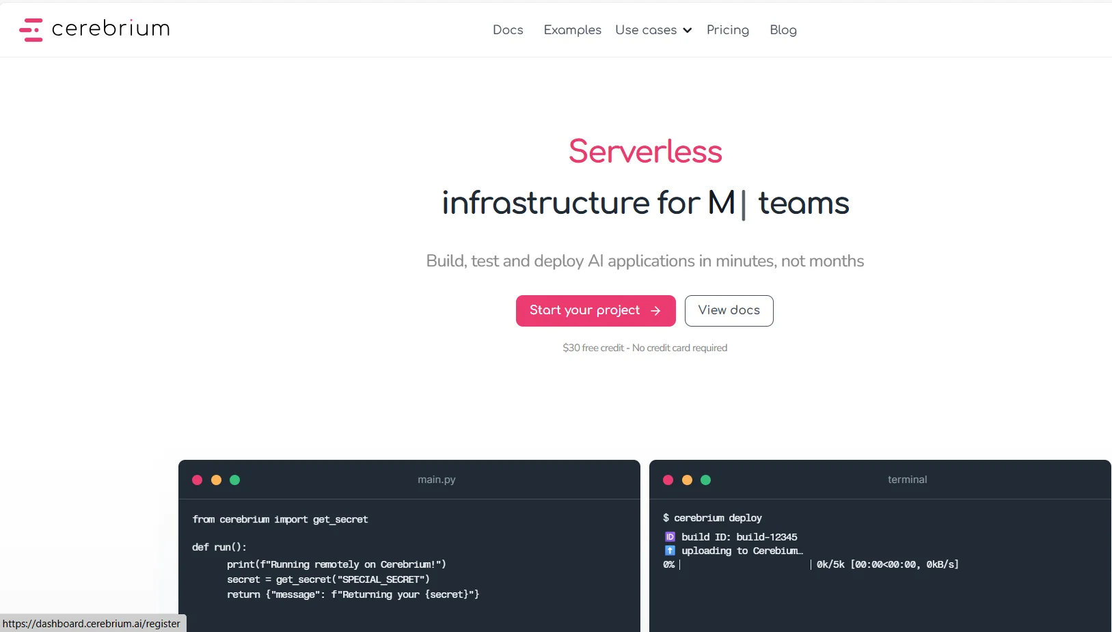Click the yellow dot on terminal window
This screenshot has height=632, width=1112.
pos(687,480)
